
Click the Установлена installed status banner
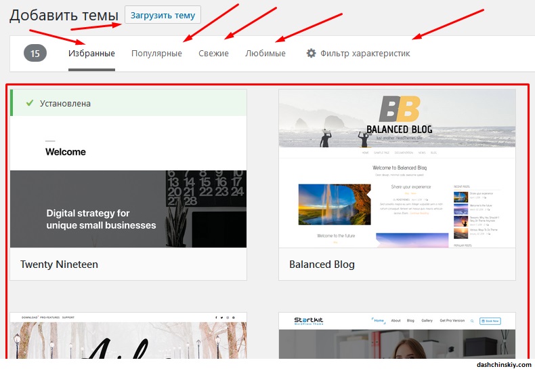[129, 103]
